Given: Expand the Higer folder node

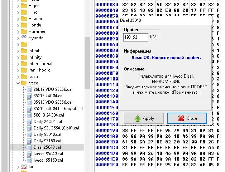Looking at the screenshot, I should point(18,6).
